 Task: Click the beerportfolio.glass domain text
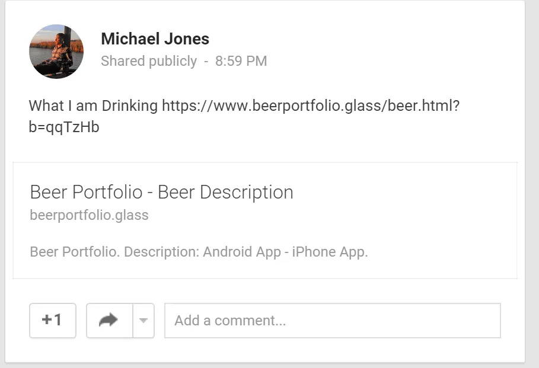coord(89,216)
